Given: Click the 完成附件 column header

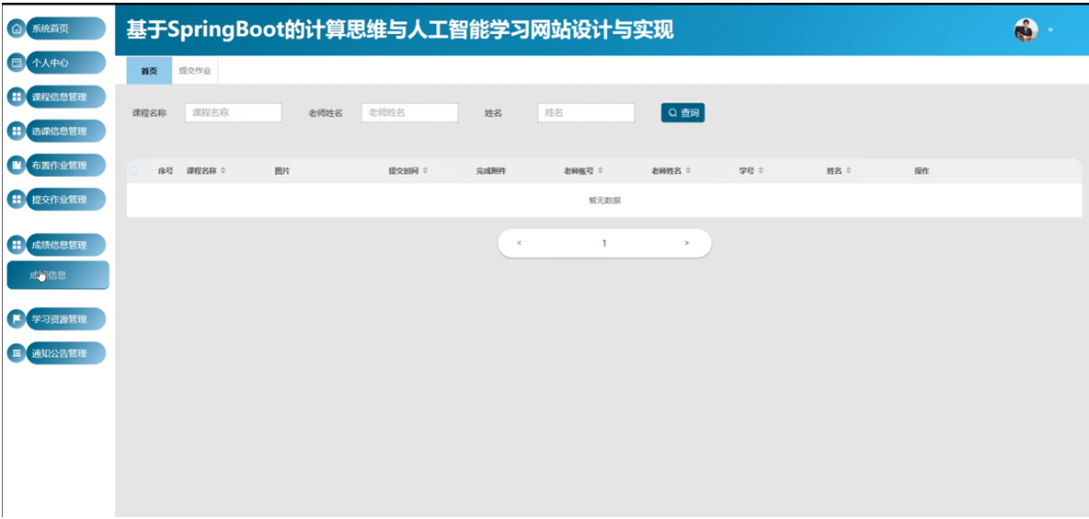Looking at the screenshot, I should click(x=491, y=171).
